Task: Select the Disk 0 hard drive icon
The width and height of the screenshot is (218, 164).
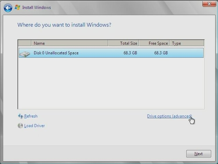Action: (x=25, y=54)
